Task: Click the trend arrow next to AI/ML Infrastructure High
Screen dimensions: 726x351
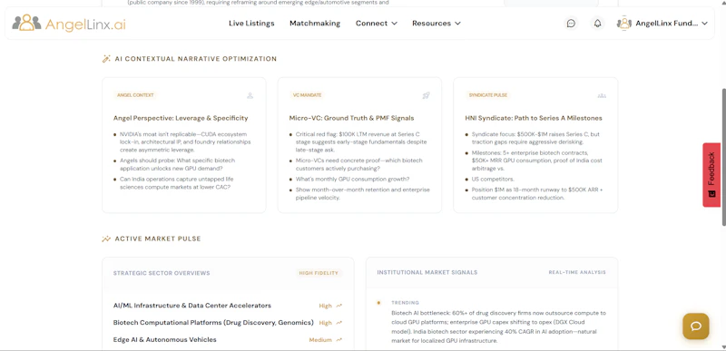Action: (x=338, y=306)
